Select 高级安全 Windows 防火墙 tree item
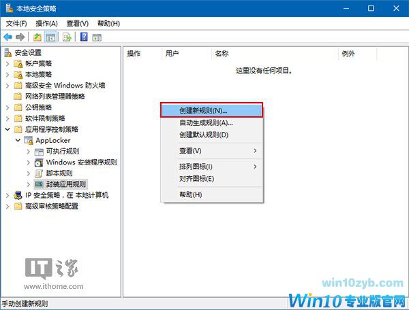Viewport: 409px width, 310px height. pyautogui.click(x=65, y=86)
